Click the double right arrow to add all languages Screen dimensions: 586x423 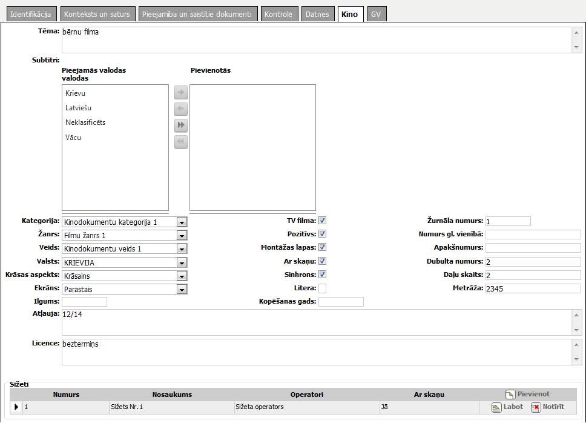181,125
